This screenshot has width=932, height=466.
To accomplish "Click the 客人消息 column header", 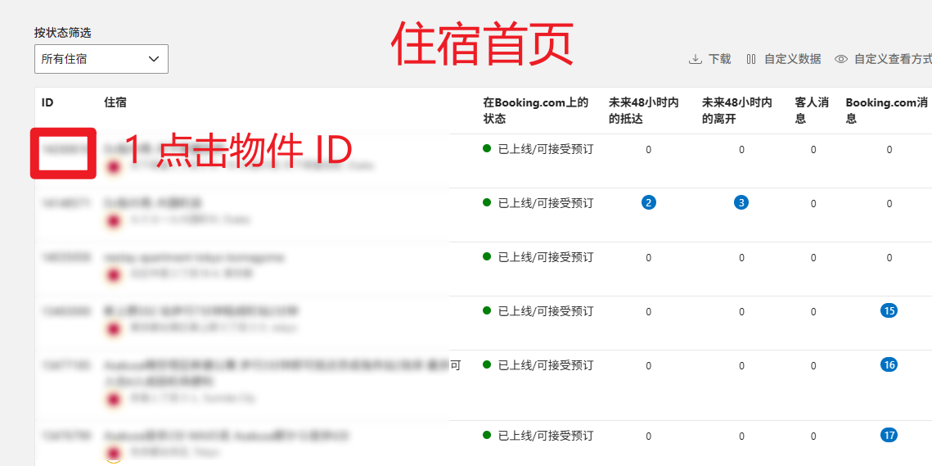I will [812, 111].
